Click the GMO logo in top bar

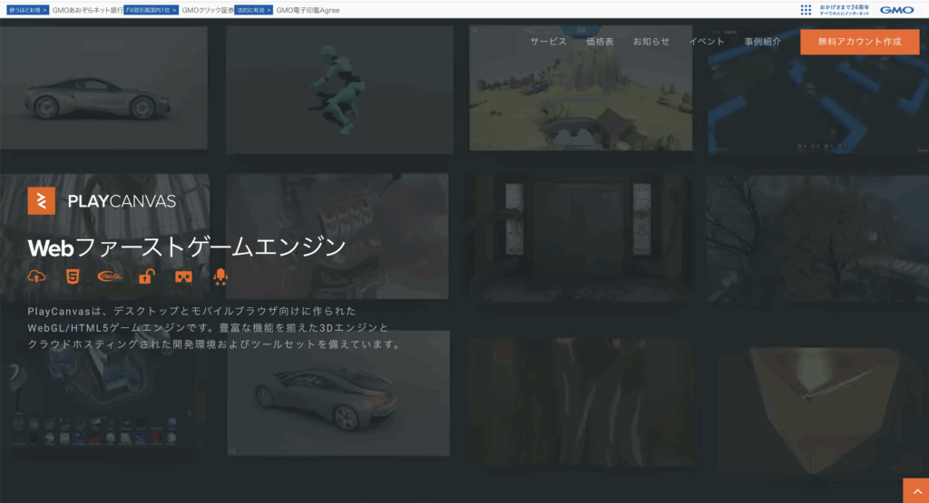point(896,10)
